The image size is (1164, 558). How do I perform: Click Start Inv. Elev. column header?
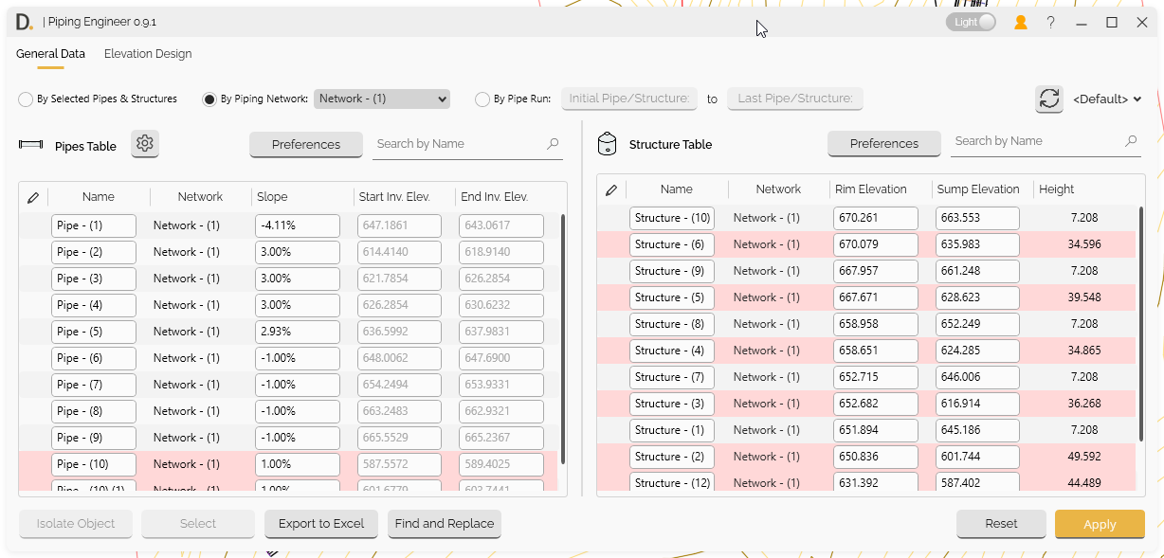click(394, 197)
